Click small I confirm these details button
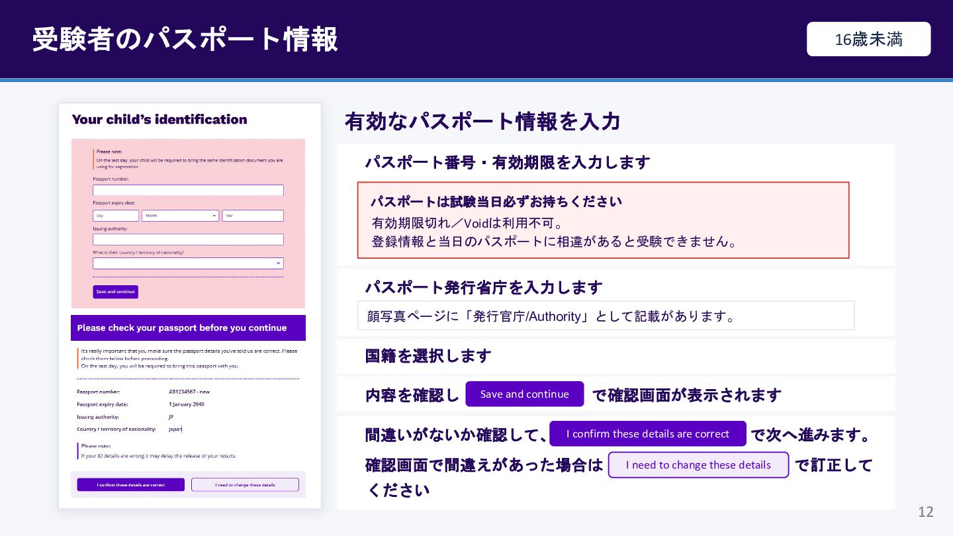Viewport: 953px width, 536px height. 130,484
